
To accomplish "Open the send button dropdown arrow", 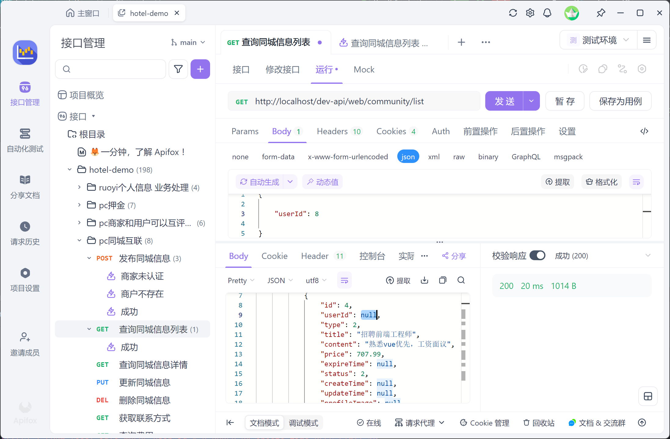I will [531, 101].
